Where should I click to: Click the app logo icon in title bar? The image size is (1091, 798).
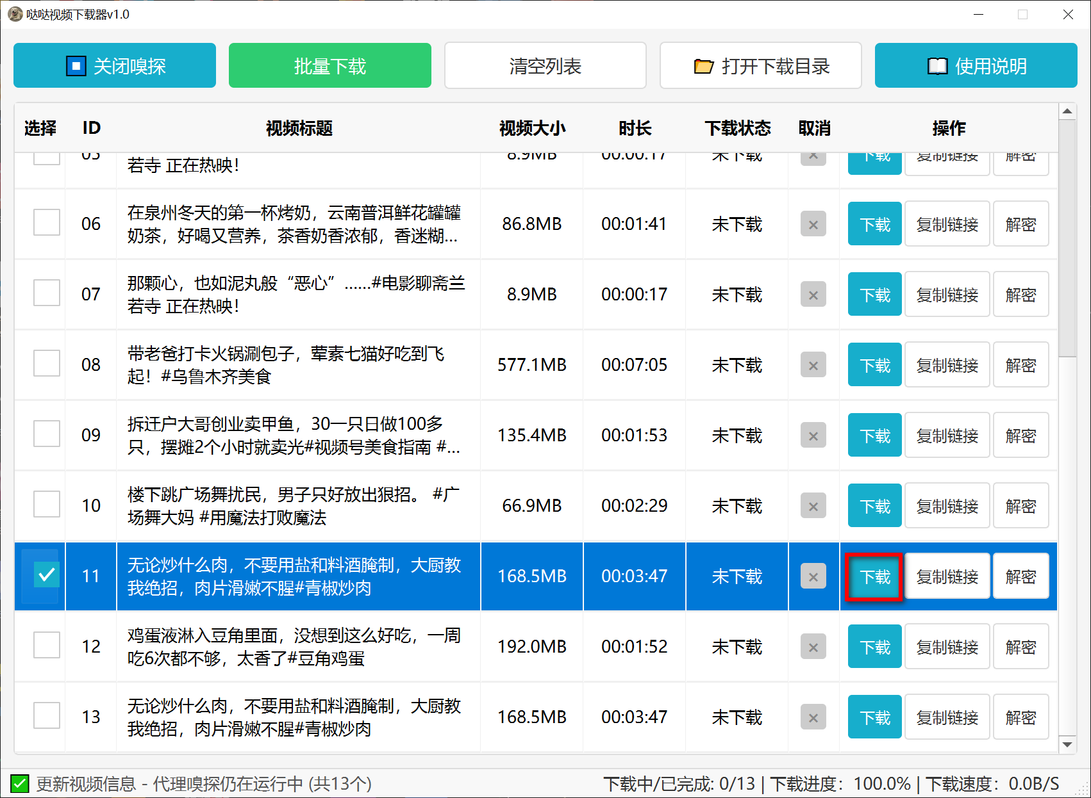pyautogui.click(x=15, y=14)
